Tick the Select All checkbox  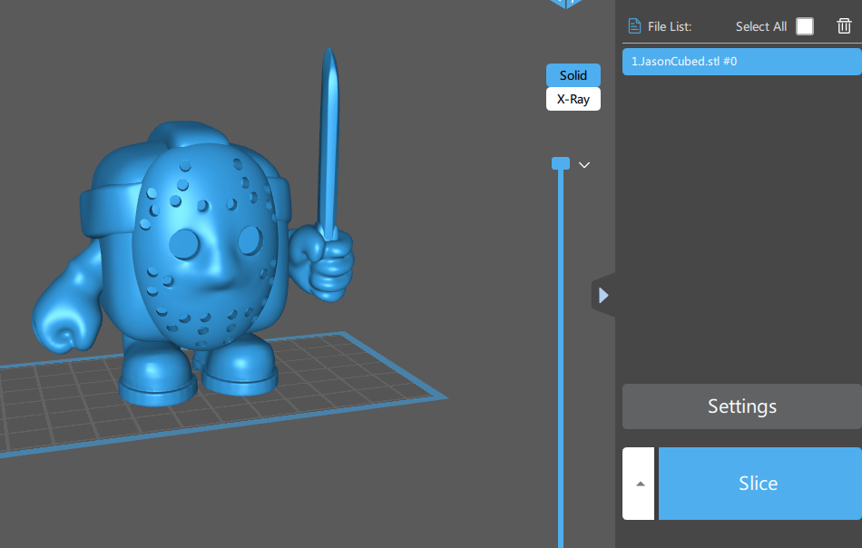click(x=804, y=25)
